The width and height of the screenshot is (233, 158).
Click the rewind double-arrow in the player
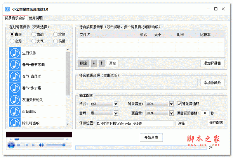coord(11,139)
